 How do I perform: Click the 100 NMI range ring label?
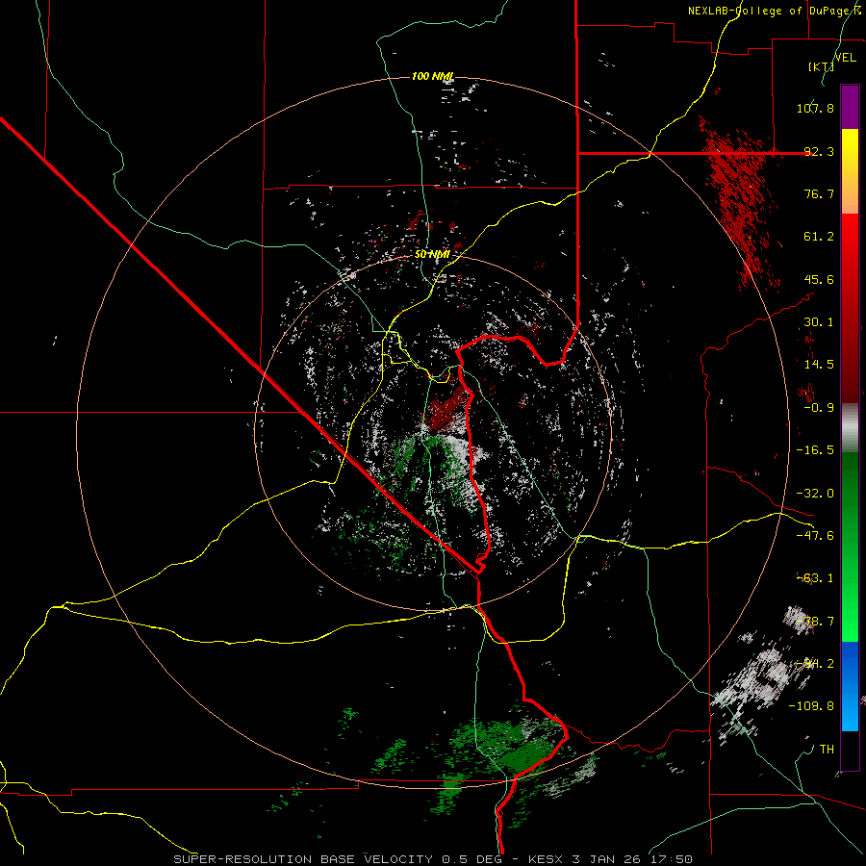pos(432,76)
